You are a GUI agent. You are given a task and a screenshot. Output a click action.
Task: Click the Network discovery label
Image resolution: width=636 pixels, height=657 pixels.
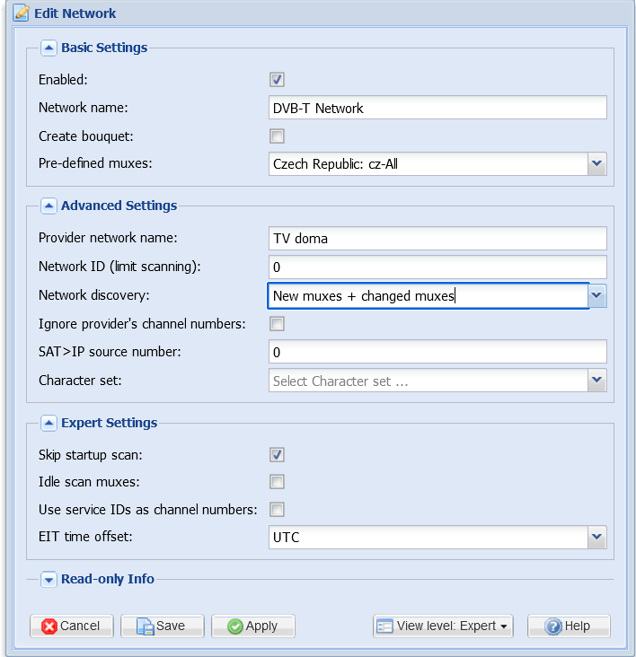click(x=94, y=295)
